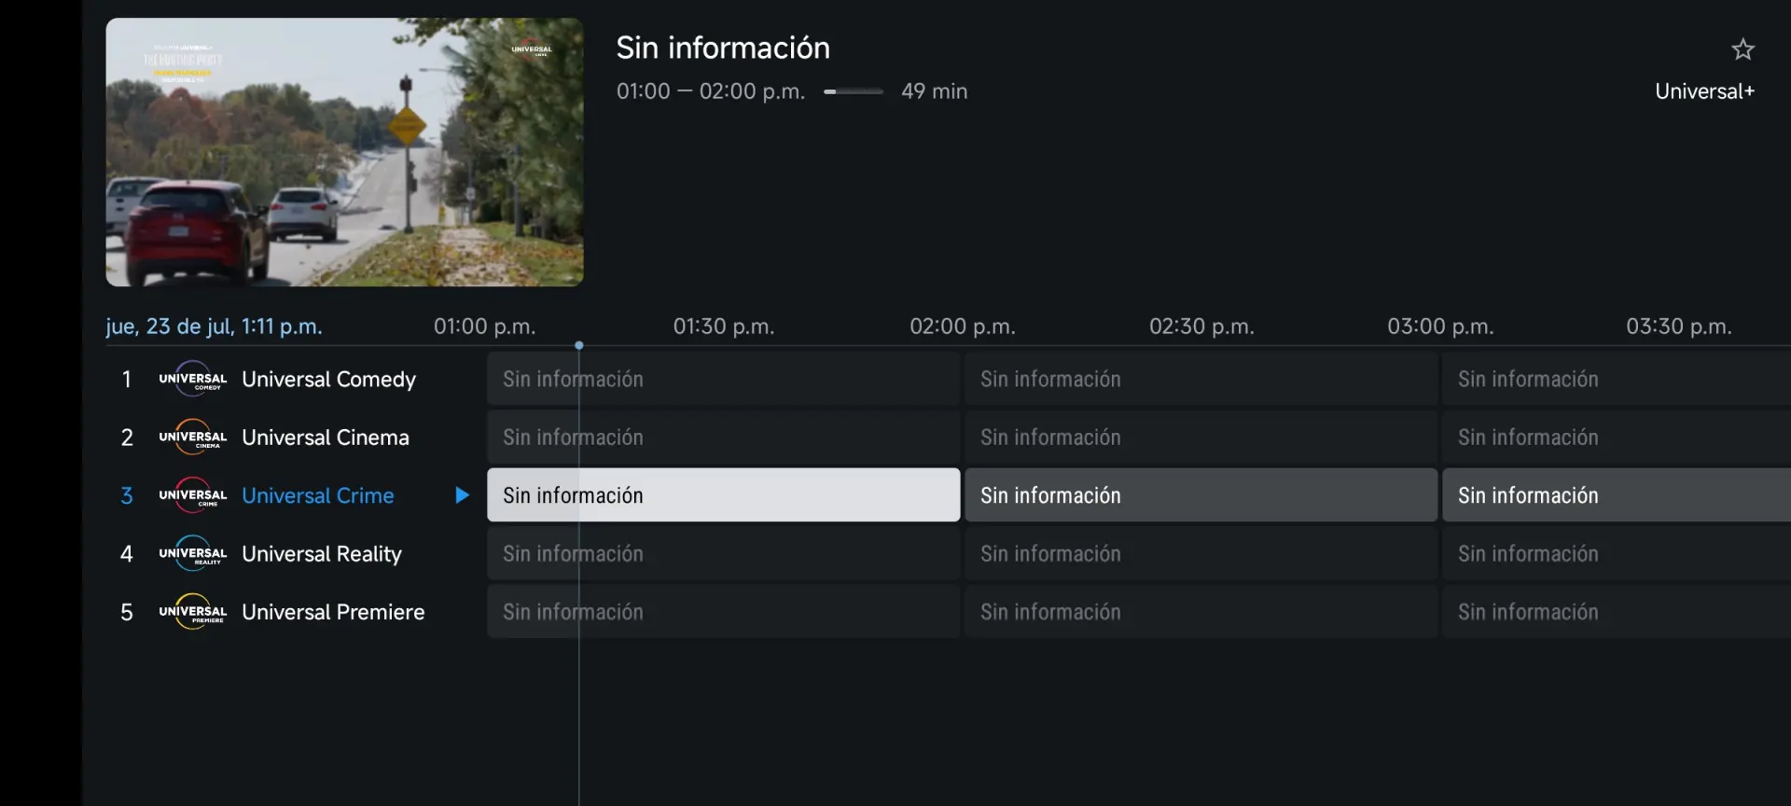Open Universal Cinema program starting 01:00 p.m.

[x=723, y=437]
